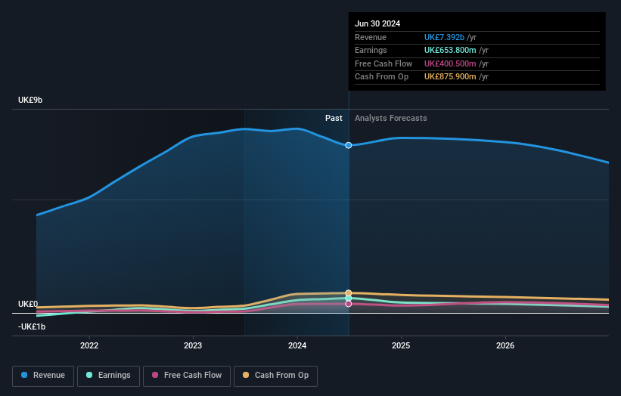
Task: Toggle the Cash From Op legend button
Action: pos(275,376)
